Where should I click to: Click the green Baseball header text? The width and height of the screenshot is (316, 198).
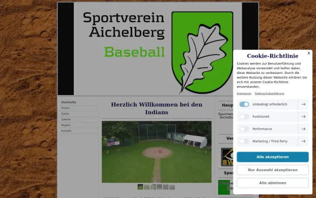(x=134, y=52)
